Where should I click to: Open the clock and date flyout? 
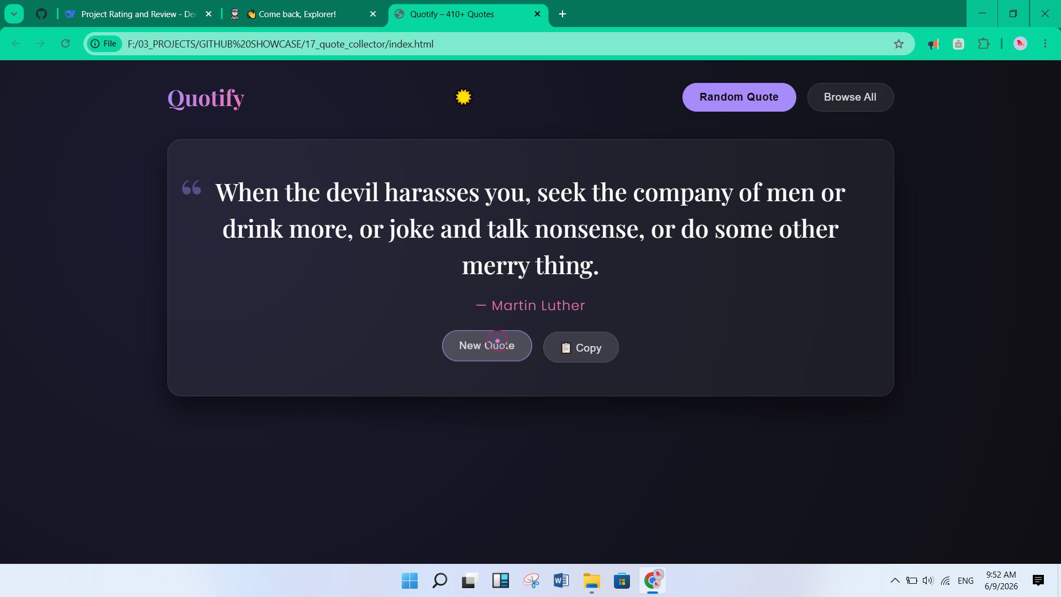click(x=1001, y=580)
